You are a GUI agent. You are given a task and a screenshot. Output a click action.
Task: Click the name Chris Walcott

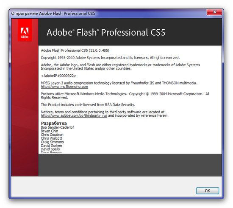(x=52, y=138)
